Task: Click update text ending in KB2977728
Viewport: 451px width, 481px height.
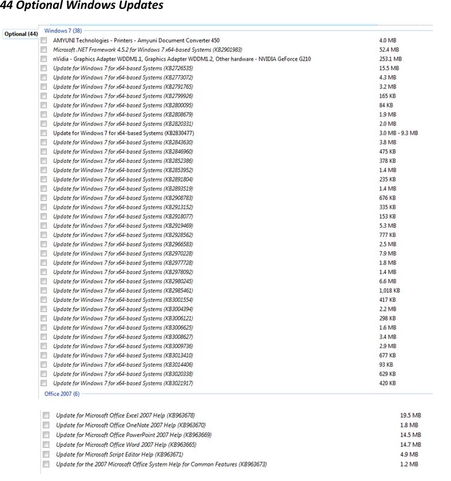Action: [x=123, y=263]
